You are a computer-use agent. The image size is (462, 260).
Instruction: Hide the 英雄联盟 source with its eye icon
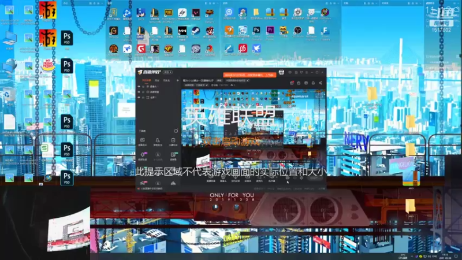[139, 92]
